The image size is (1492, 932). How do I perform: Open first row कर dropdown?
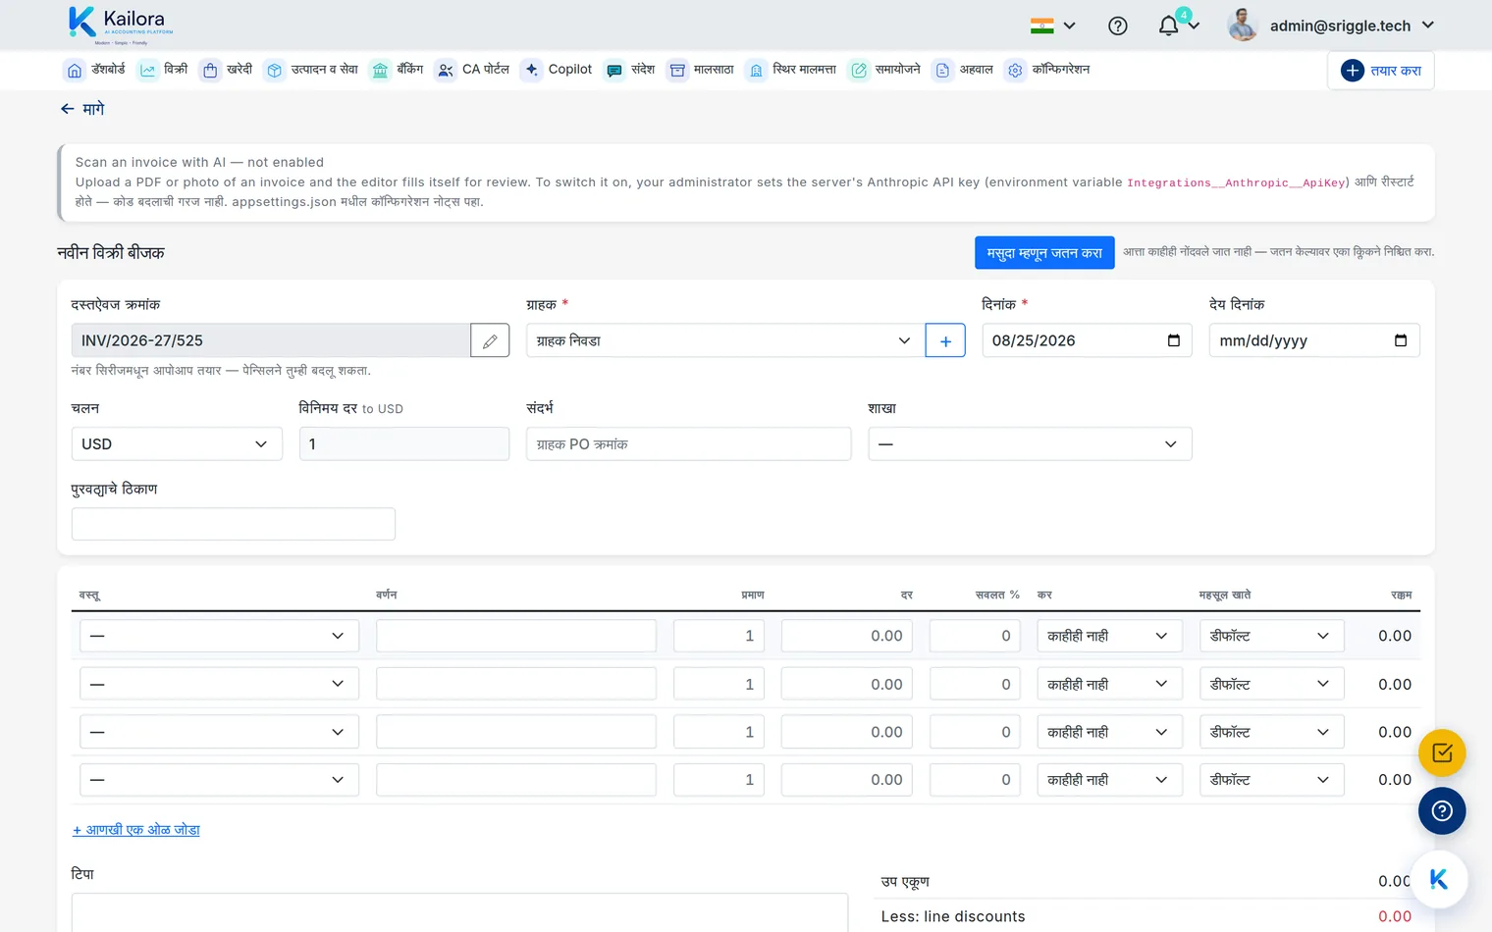click(1109, 636)
